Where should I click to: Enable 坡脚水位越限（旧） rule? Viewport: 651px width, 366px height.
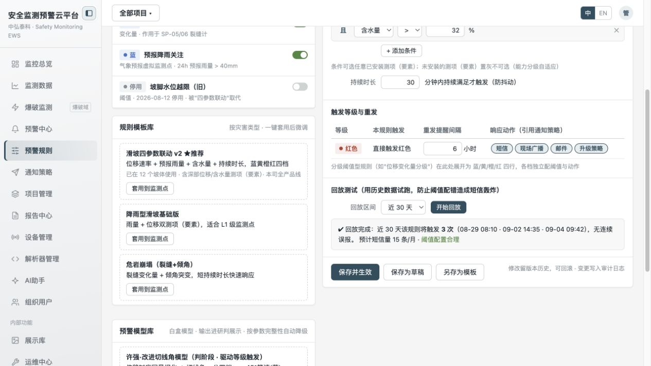(x=300, y=87)
